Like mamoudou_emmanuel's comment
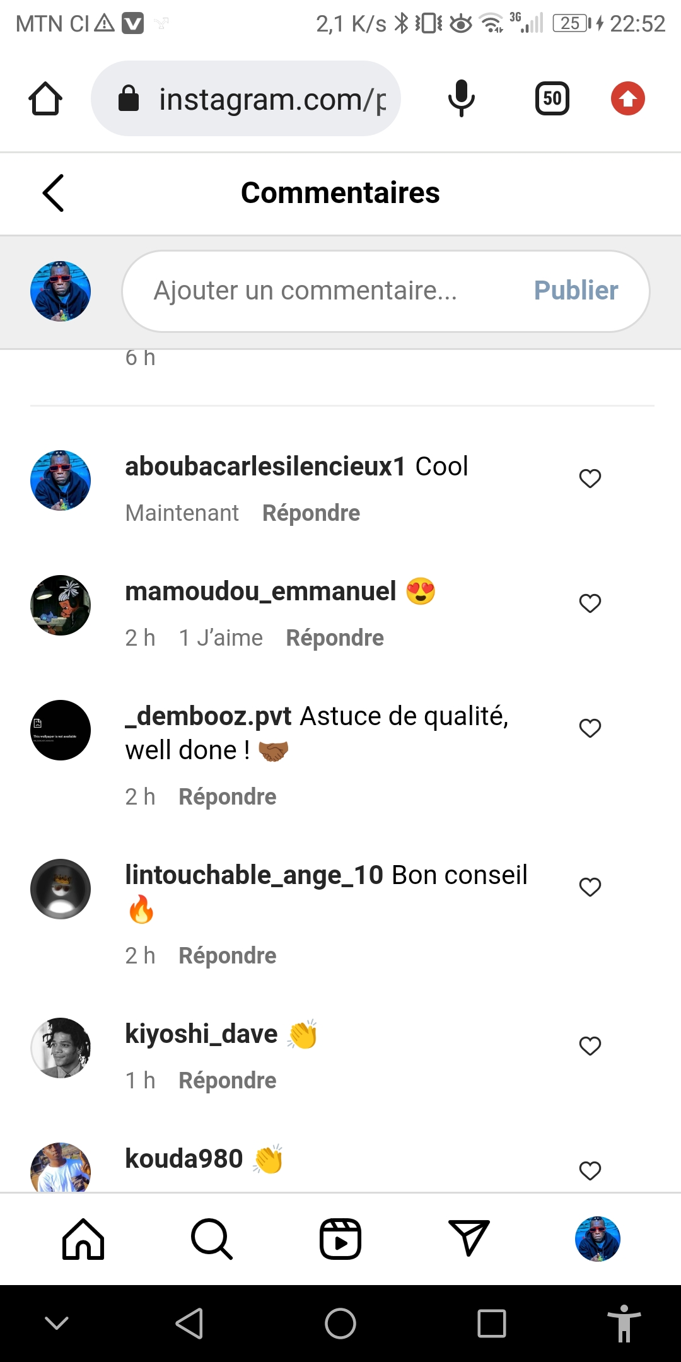The width and height of the screenshot is (681, 1362). coord(590,603)
